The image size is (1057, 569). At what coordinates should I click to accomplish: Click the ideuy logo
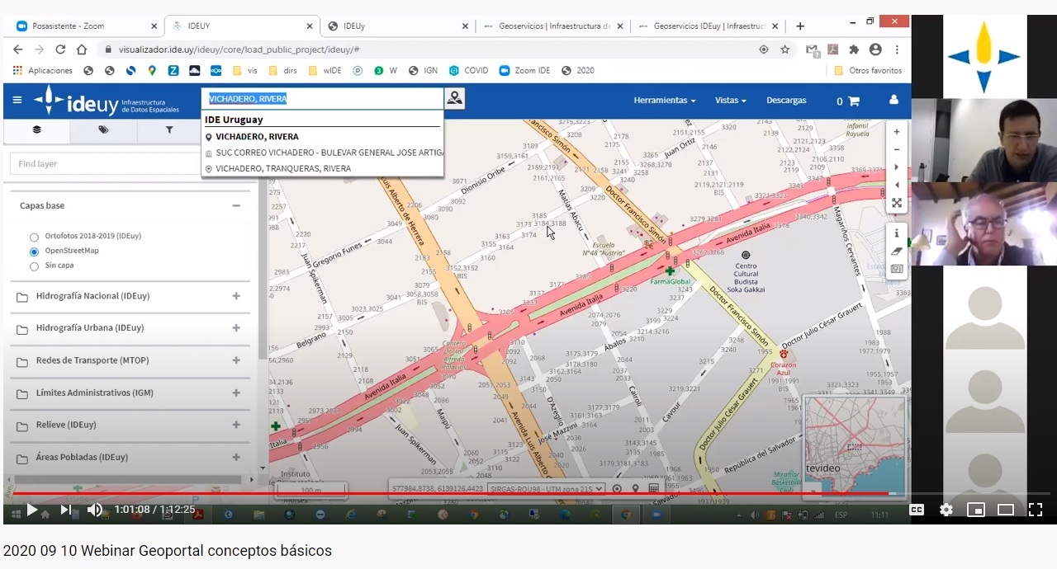[106, 101]
